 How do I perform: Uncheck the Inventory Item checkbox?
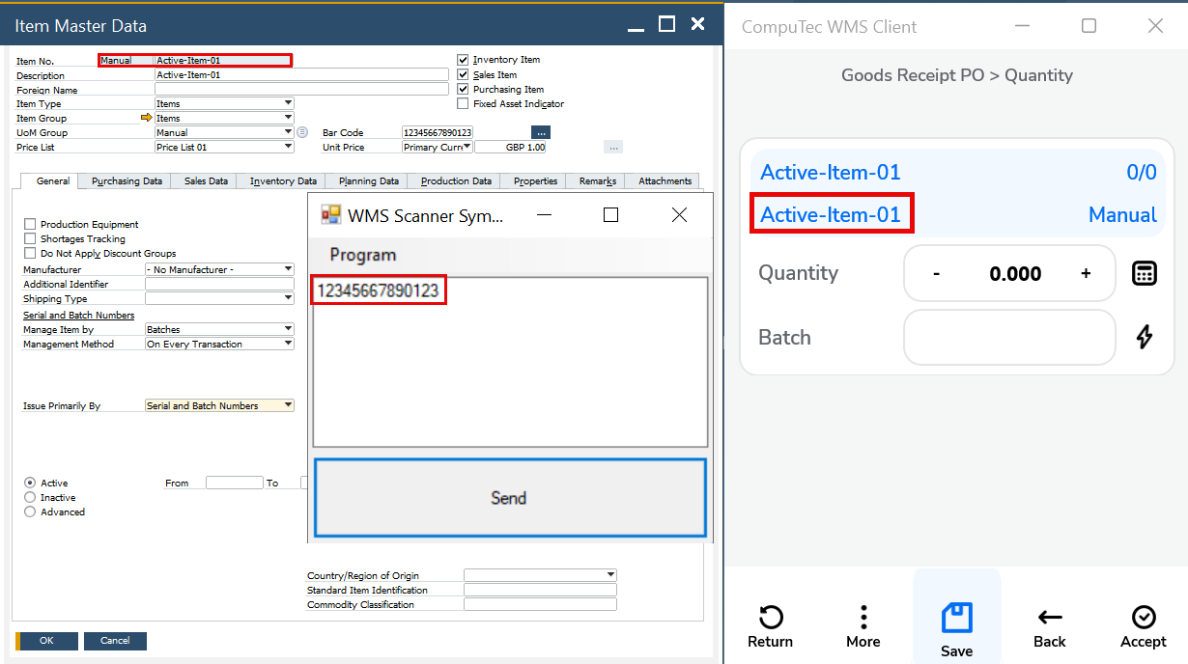pos(464,60)
